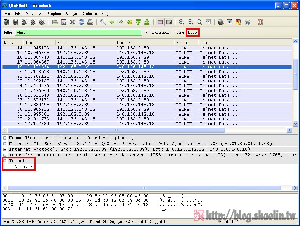Viewport: 300px width, 226px height.
Task: Clear the display filter
Action: click(x=180, y=32)
